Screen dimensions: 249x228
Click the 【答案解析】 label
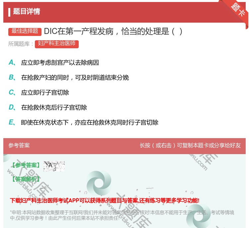click(x=26, y=179)
